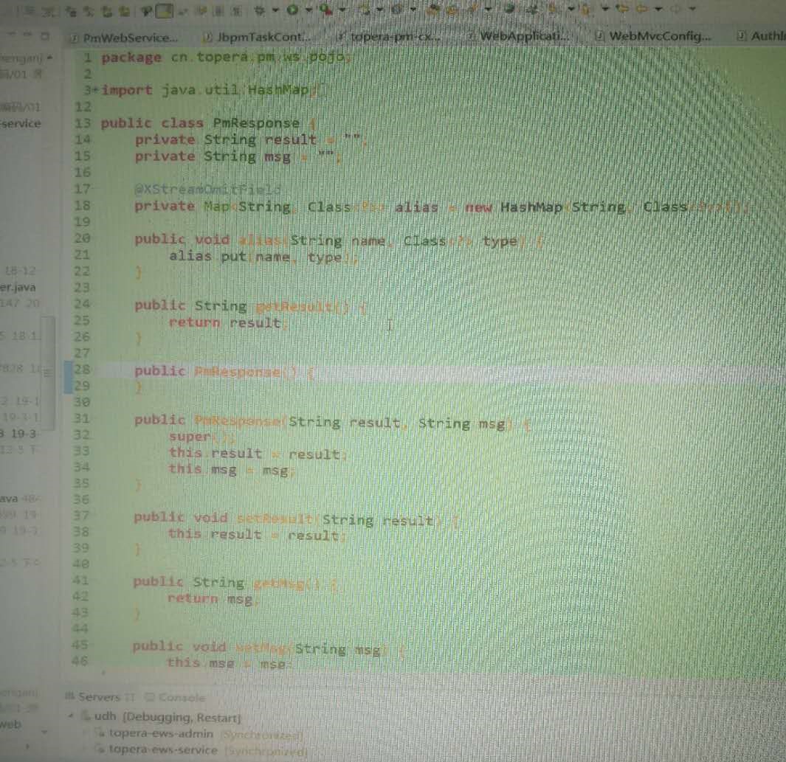Minimize the left package explorer panel
The image size is (786, 762).
27,35
